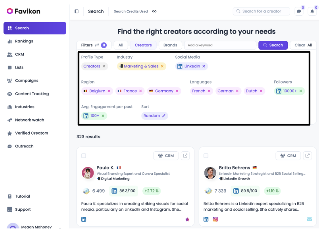Remove the LinkedIn social media filter
This screenshot has width=319, height=231.
click(x=204, y=66)
